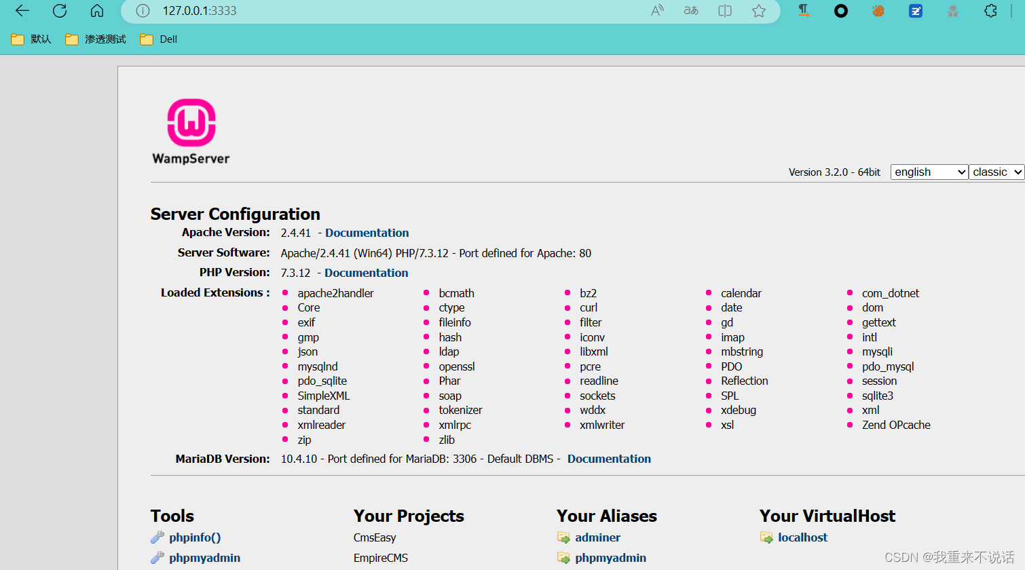1025x570 pixels.
Task: Open the localhost virtualhost link
Action: (x=802, y=537)
